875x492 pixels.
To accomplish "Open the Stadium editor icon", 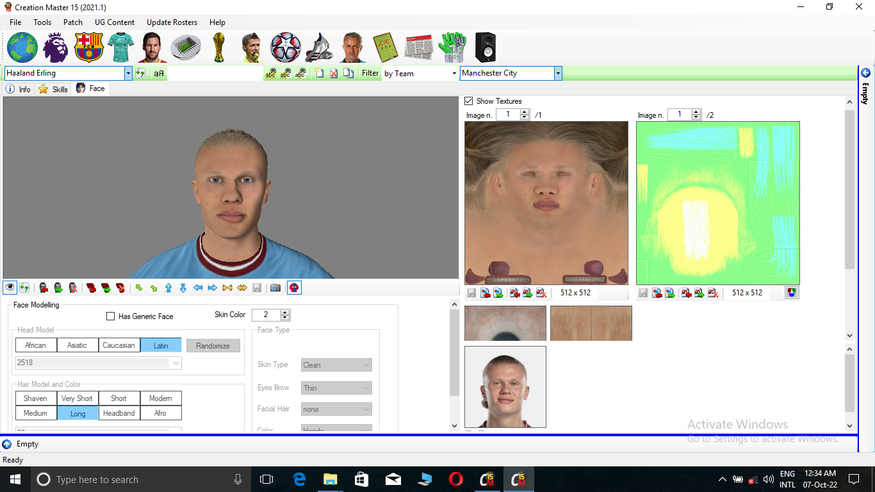I will point(186,47).
